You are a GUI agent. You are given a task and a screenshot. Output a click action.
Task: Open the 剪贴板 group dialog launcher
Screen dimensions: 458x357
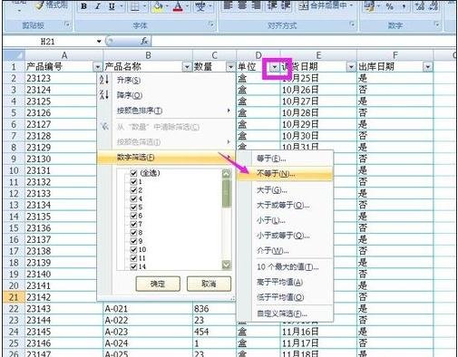tap(68, 24)
